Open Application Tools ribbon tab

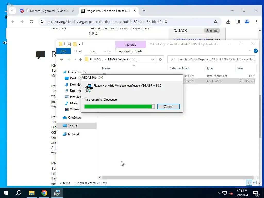130,51
